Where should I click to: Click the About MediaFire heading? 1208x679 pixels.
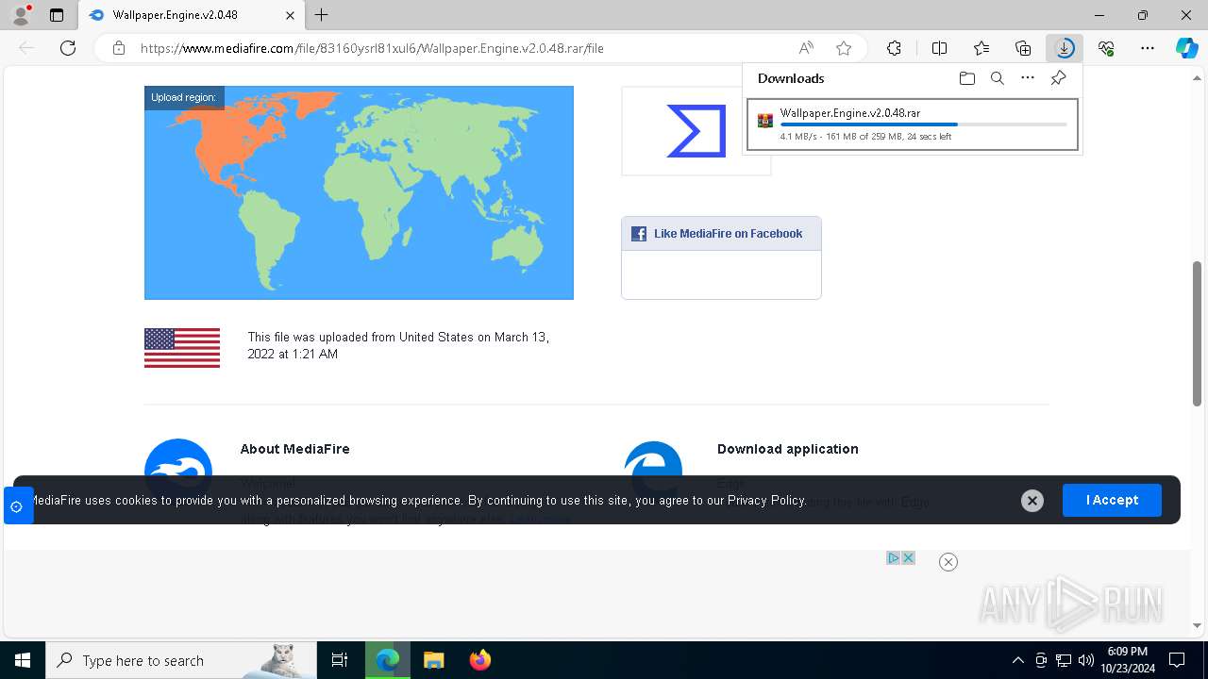(294, 449)
